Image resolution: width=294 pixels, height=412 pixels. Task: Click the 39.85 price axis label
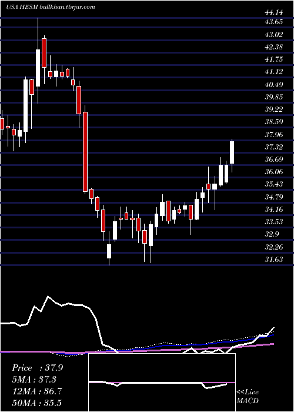point(274,97)
